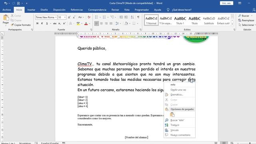Viewport: 256px width, 144px height.
Task: Decrease font size with A-down icon
Action: tap(74, 17)
